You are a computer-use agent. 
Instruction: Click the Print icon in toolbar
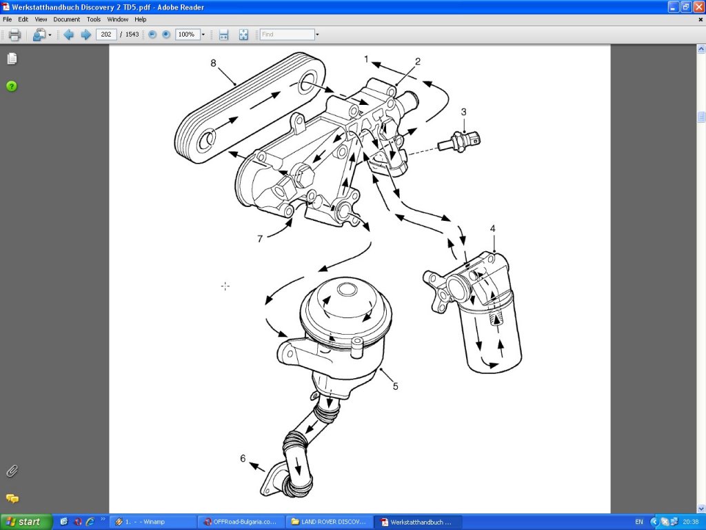(14, 35)
